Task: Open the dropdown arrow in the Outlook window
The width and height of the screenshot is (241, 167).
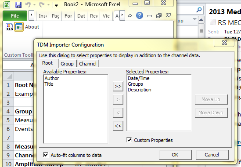Action: 194,19
